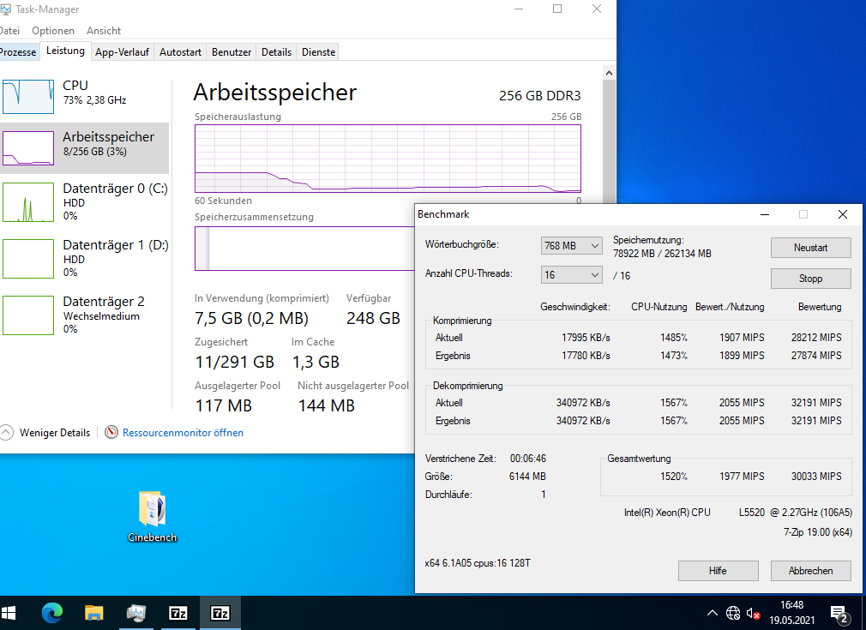Open Microsoft Edge from the taskbar
The height and width of the screenshot is (630, 866).
pos(52,613)
